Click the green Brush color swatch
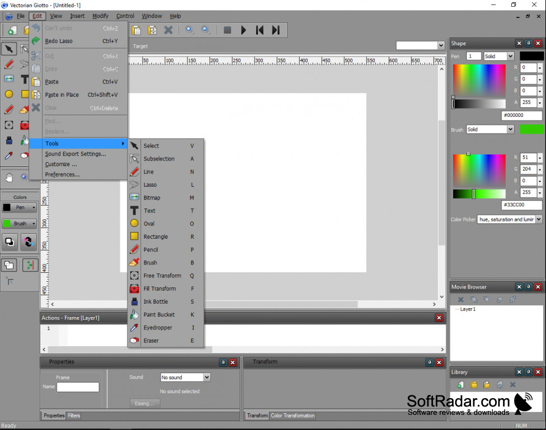Screen dimensions: 546x430 (x=531, y=129)
